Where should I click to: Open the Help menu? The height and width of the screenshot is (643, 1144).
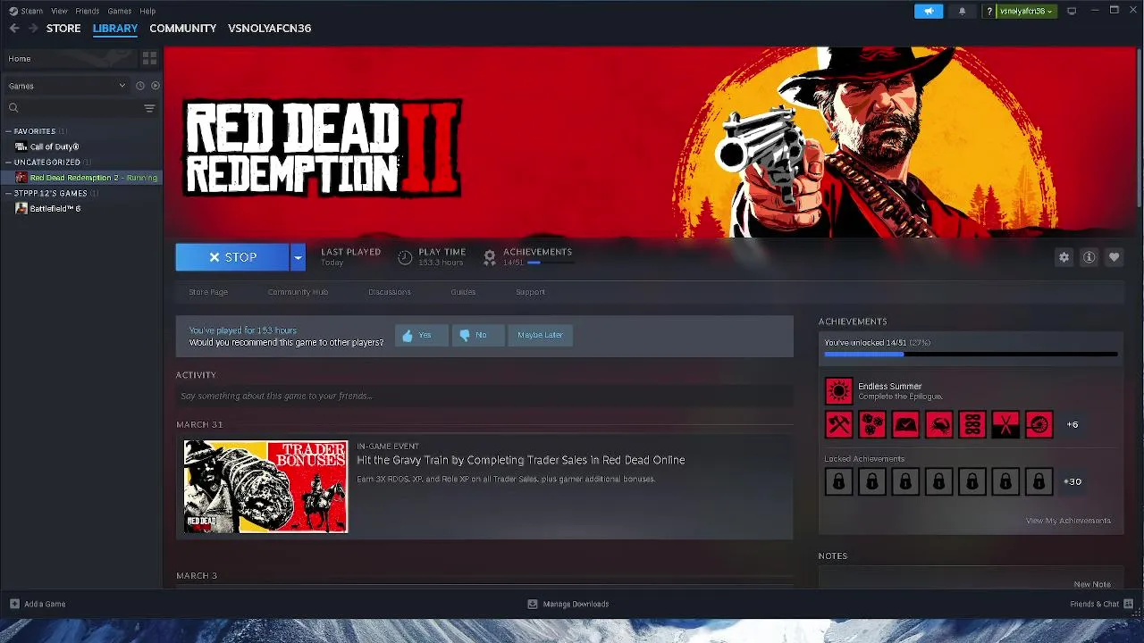(147, 11)
